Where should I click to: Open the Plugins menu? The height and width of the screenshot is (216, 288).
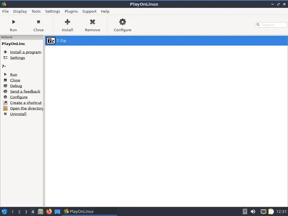pyautogui.click(x=71, y=11)
